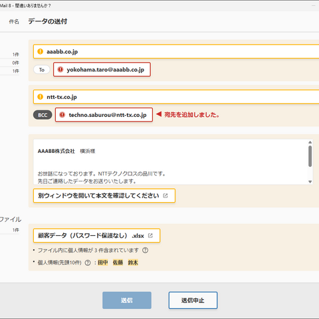This screenshot has height=319, width=319.
Task: Confirm recipient yokohama.taro@aaabb.co.jp
Action: [x=102, y=70]
